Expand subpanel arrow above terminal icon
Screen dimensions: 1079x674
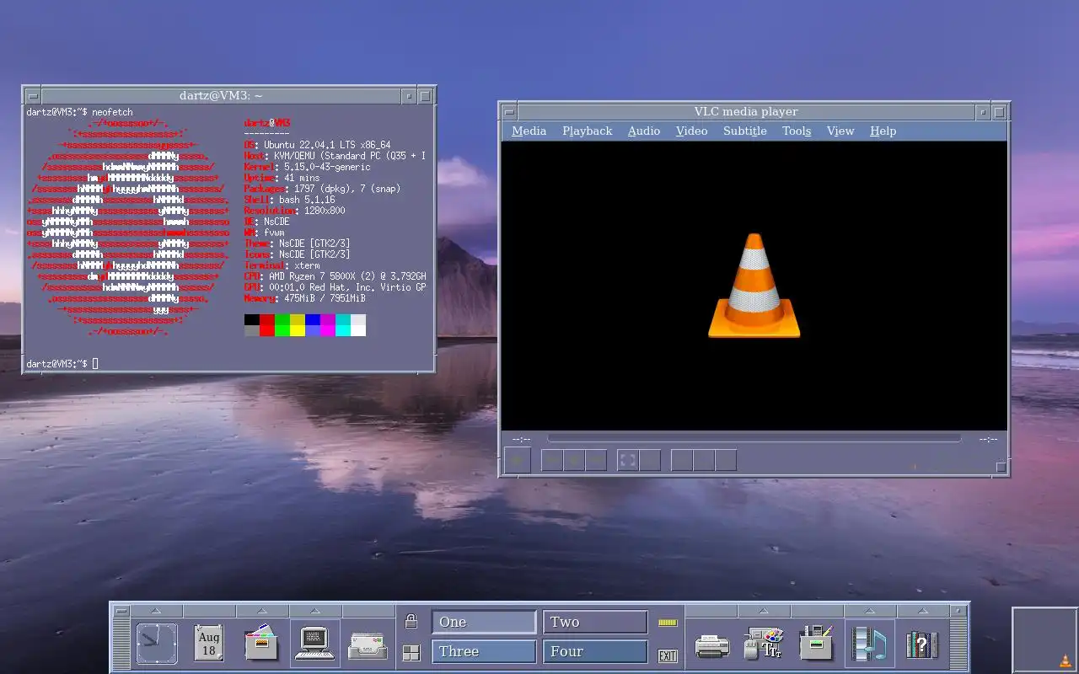point(314,611)
